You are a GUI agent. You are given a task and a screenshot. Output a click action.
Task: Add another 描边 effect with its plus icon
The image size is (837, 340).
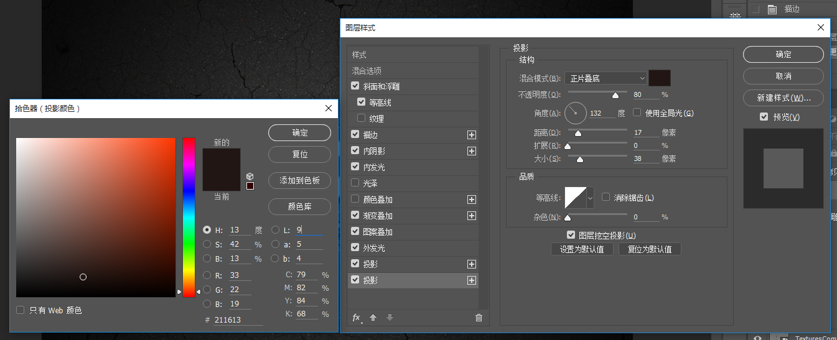coord(472,135)
